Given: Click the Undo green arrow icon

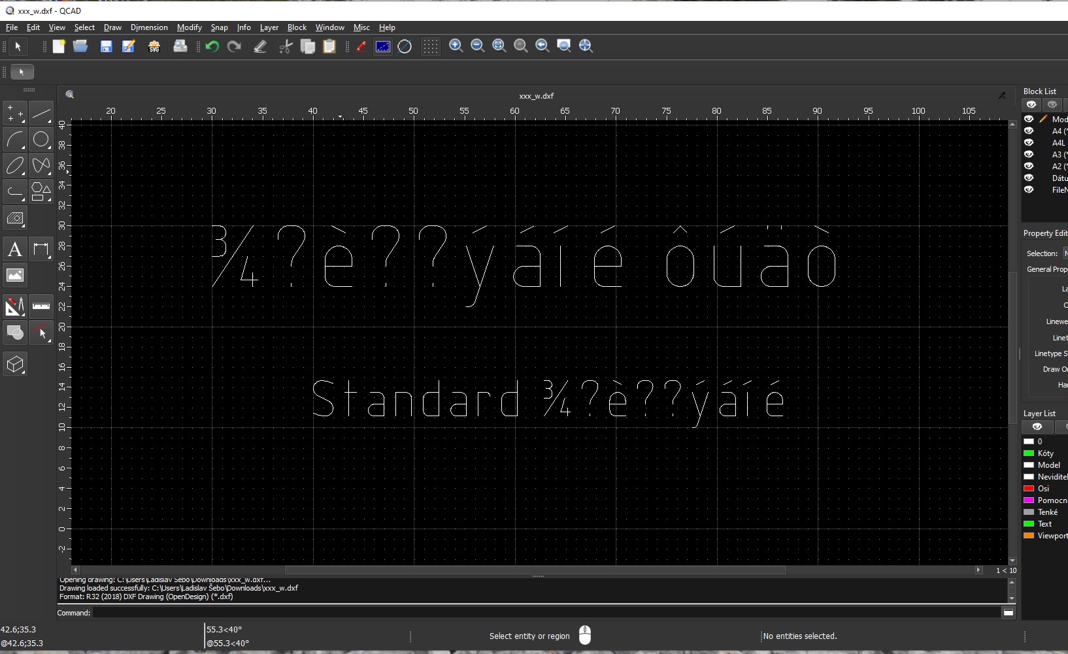Looking at the screenshot, I should click(212, 46).
